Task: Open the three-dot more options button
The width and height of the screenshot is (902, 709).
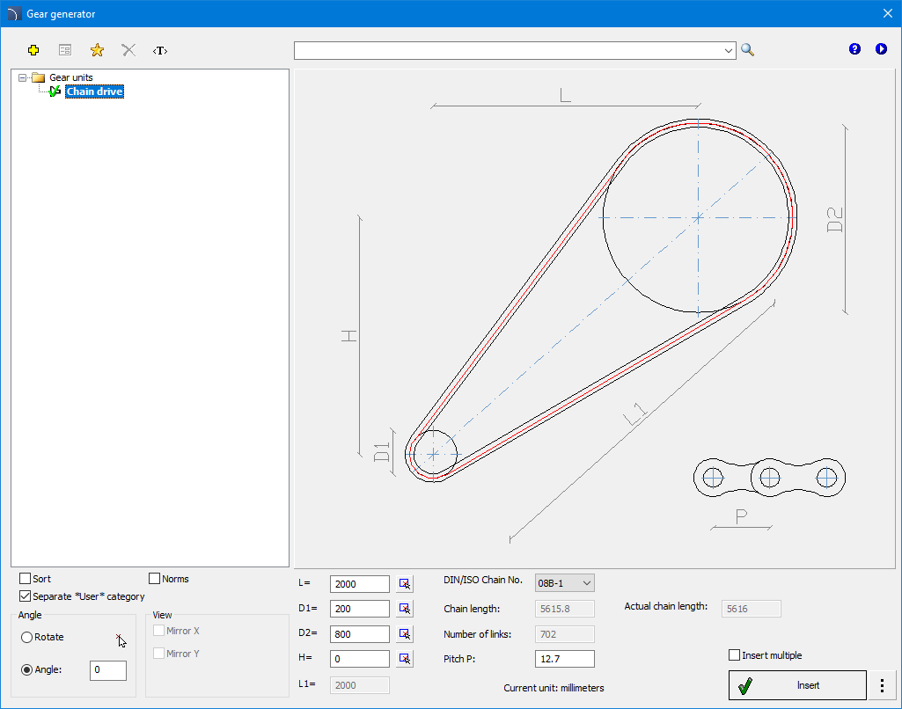Action: 881,685
